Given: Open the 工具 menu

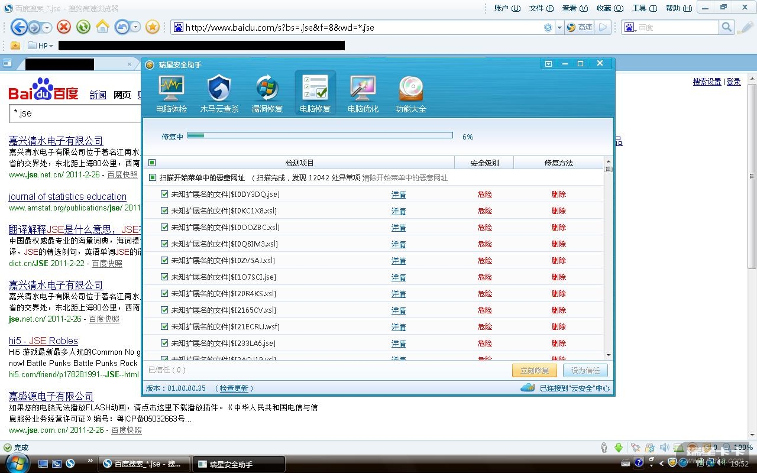Looking at the screenshot, I should 645,8.
